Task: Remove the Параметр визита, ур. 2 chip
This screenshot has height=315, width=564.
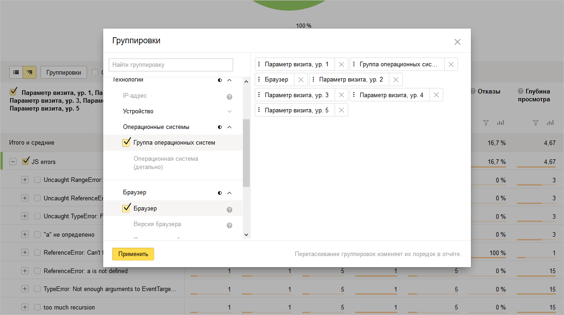Action: pos(395,80)
